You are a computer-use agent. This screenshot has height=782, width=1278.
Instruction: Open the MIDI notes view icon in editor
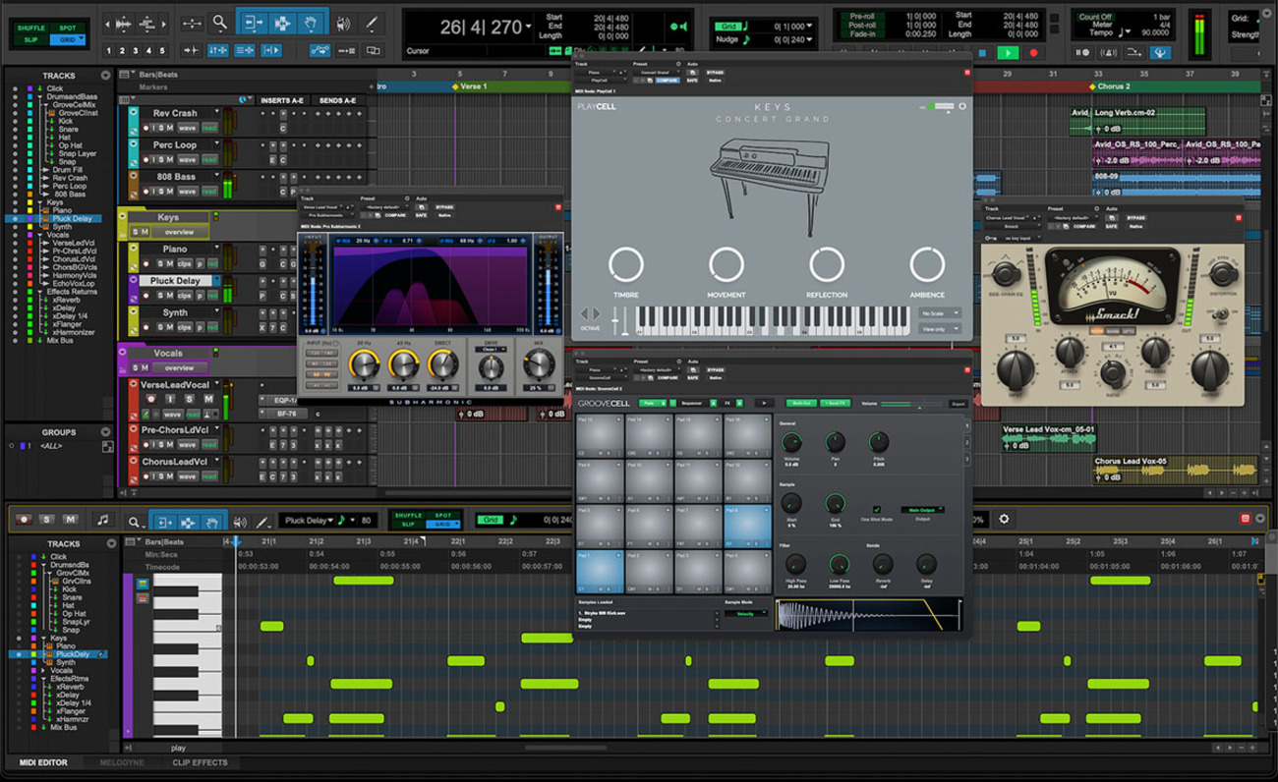click(102, 520)
